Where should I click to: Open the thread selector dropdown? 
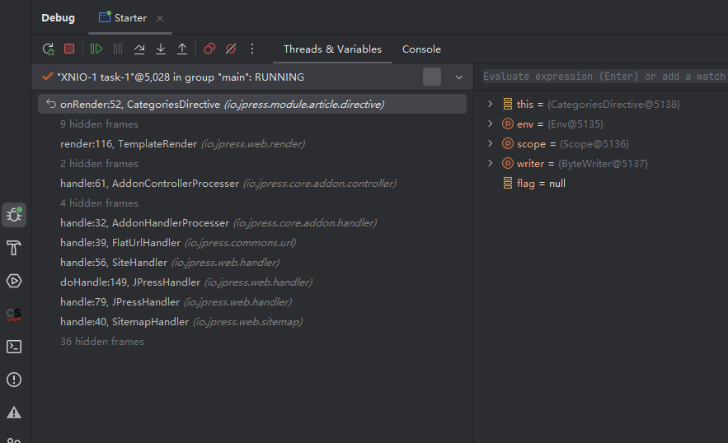[459, 77]
